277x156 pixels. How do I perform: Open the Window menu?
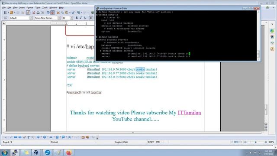(x=53, y=8)
